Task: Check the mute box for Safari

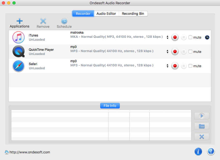Action: tap(190, 66)
